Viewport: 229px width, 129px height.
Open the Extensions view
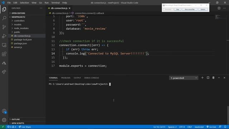[x=4, y=54]
